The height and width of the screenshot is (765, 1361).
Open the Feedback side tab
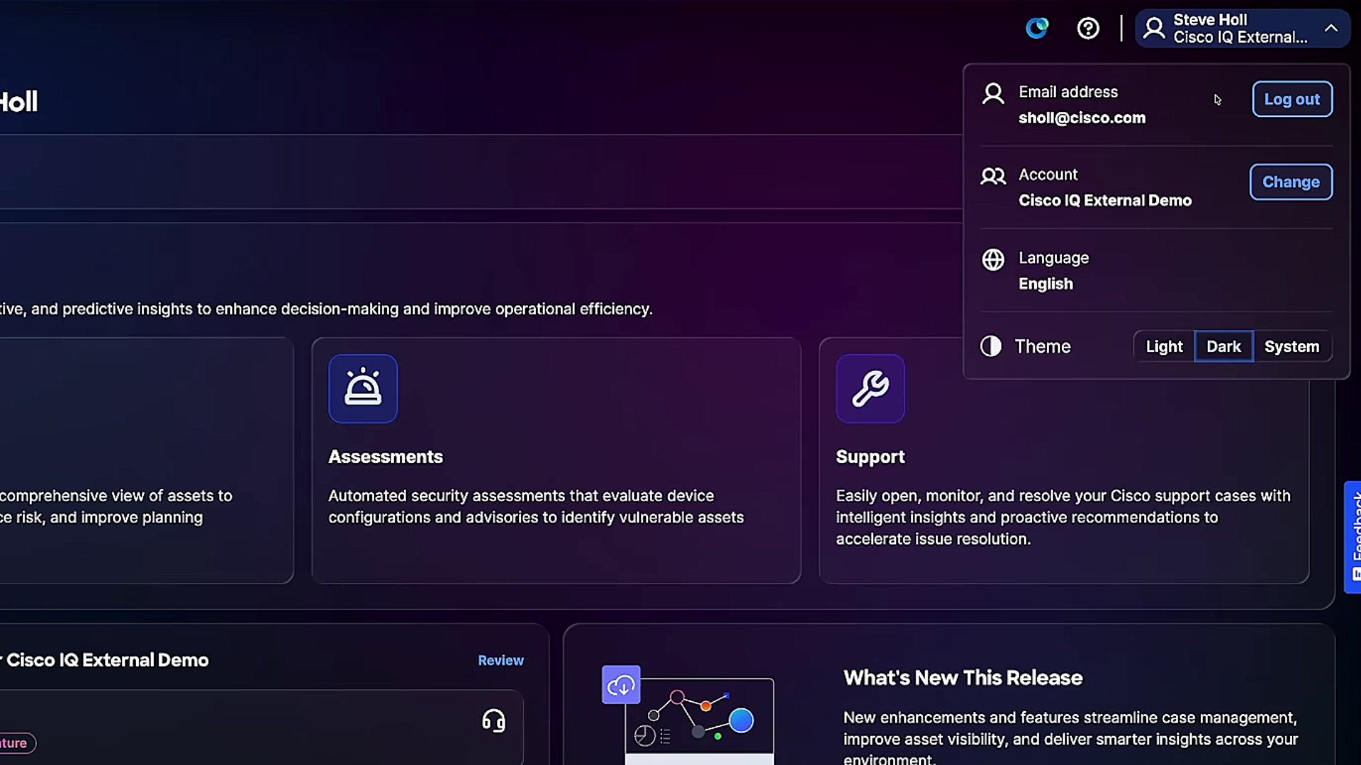[1352, 537]
